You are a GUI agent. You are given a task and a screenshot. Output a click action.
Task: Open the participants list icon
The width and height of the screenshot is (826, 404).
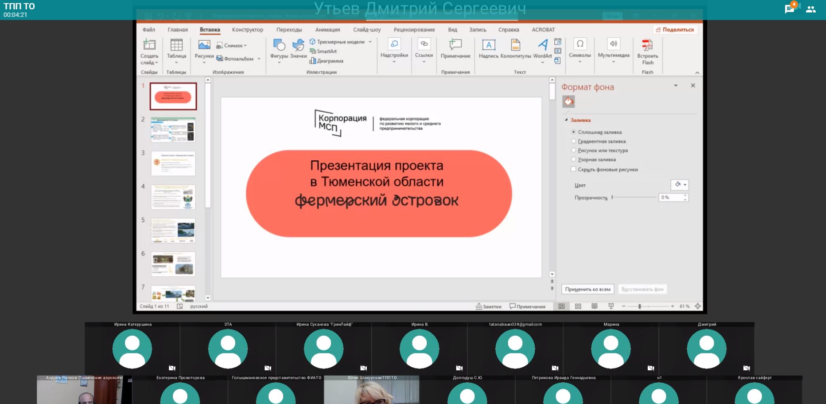tap(811, 9)
